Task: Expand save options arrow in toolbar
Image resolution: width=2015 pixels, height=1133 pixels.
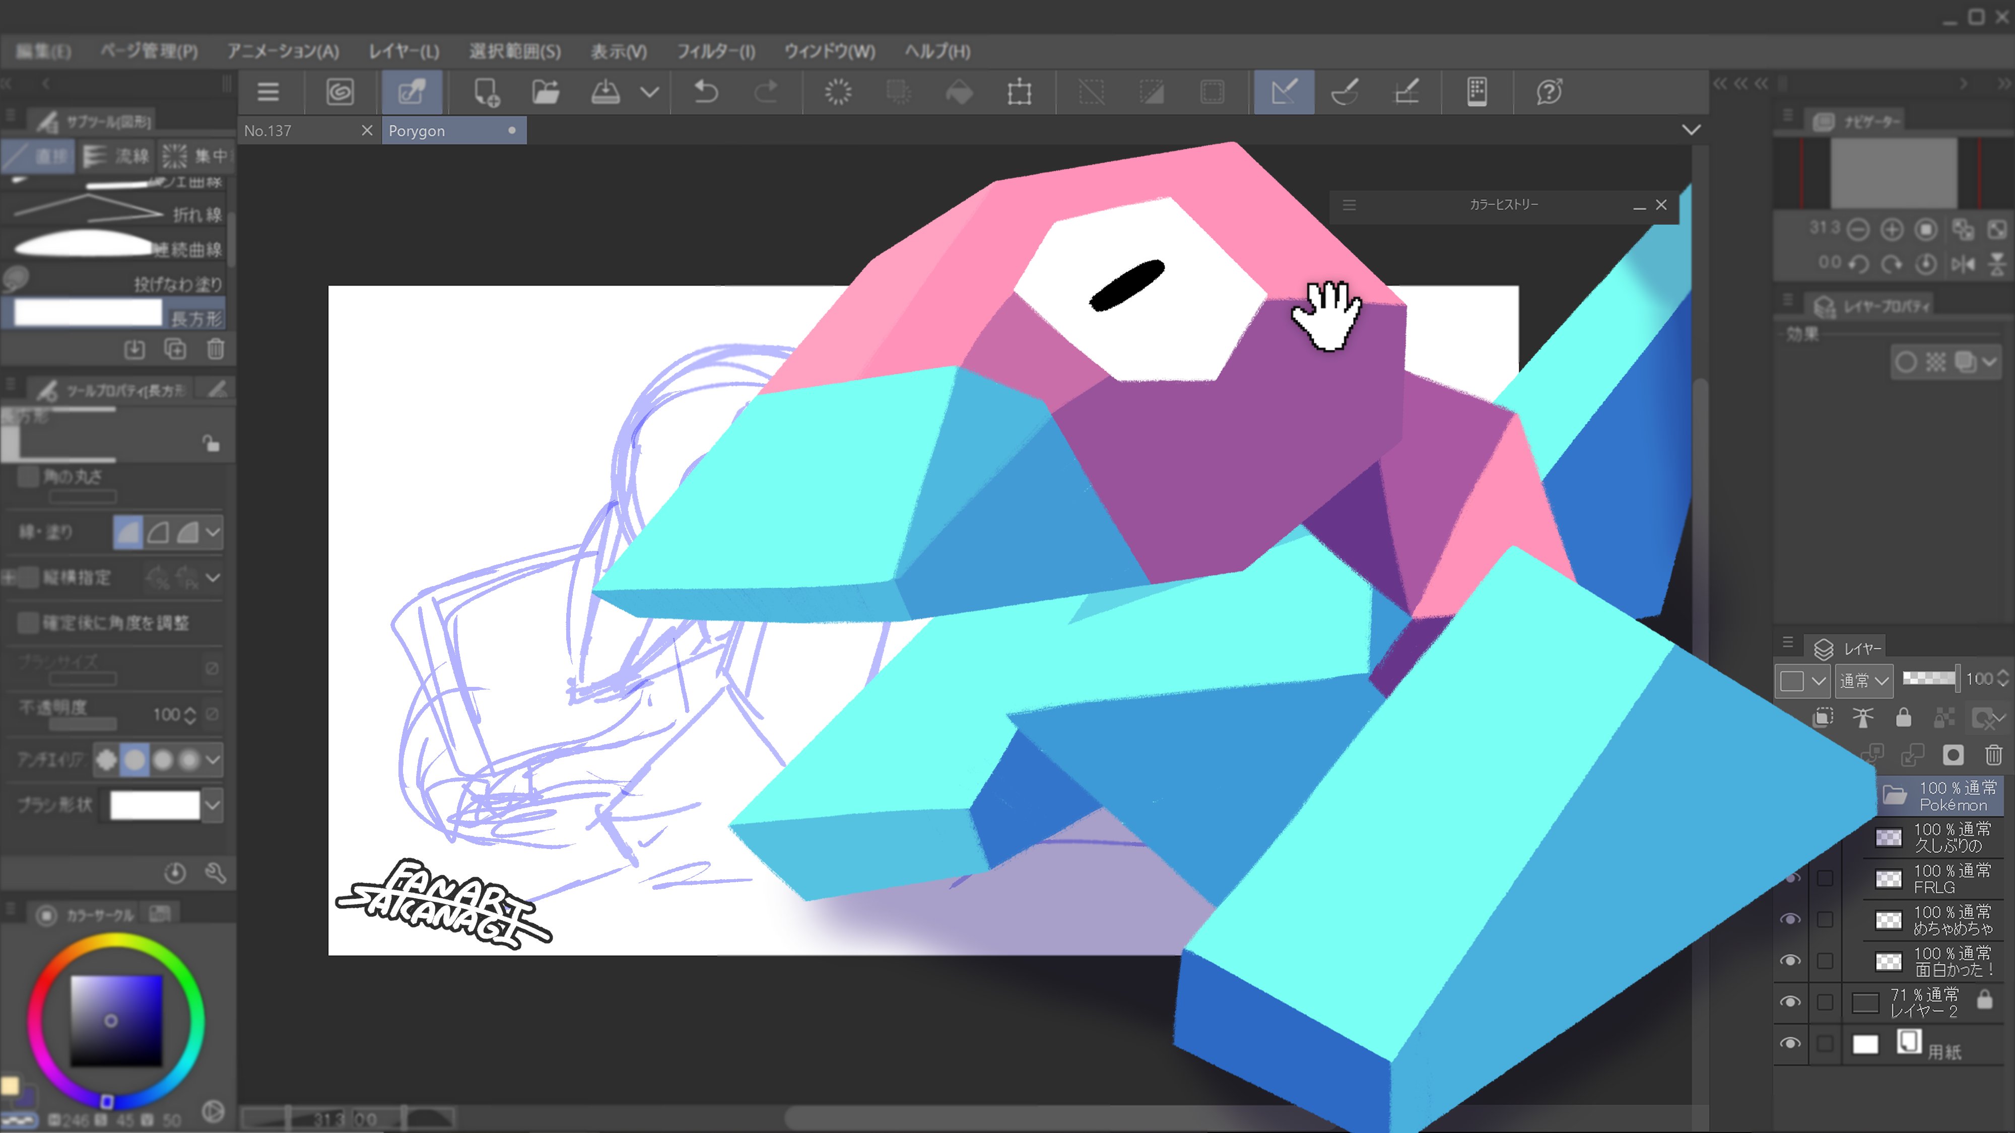Action: click(x=649, y=92)
